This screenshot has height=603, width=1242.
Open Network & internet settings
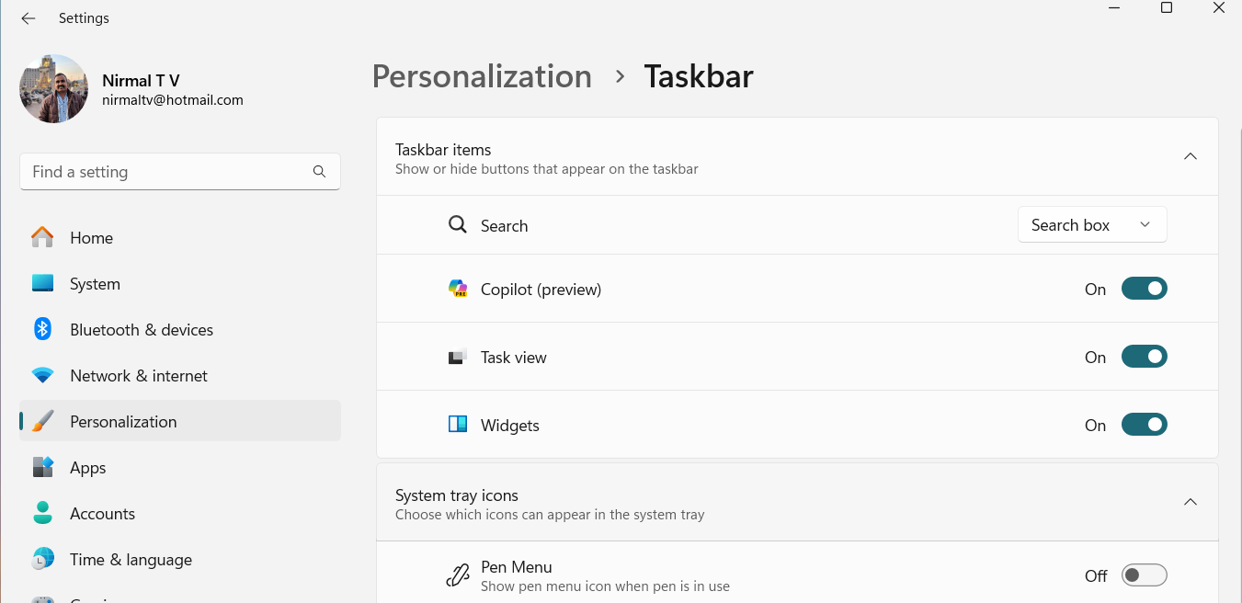pyautogui.click(x=180, y=375)
